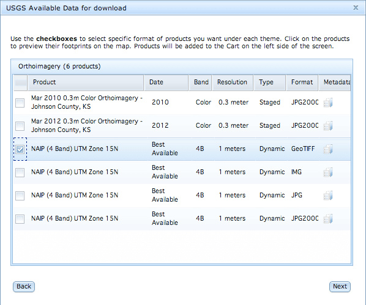Click the JPG format cell
Image resolution: width=366 pixels, height=305 pixels.
(297, 195)
